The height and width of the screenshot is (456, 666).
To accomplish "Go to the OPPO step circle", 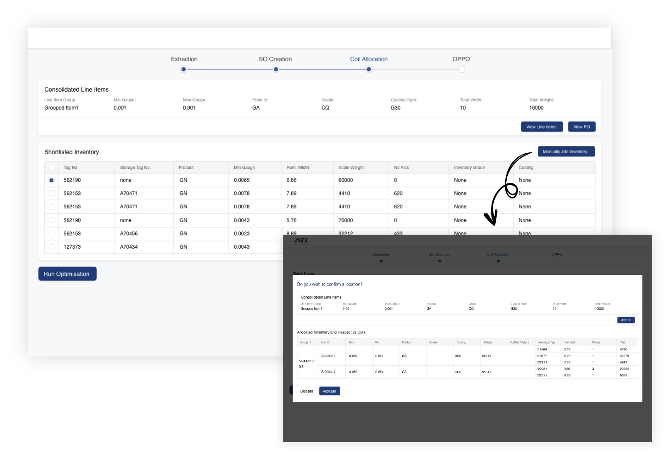I will 461,69.
